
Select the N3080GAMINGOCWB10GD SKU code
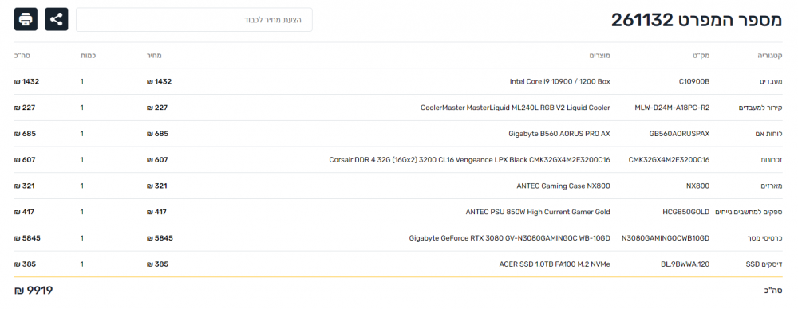click(x=666, y=238)
